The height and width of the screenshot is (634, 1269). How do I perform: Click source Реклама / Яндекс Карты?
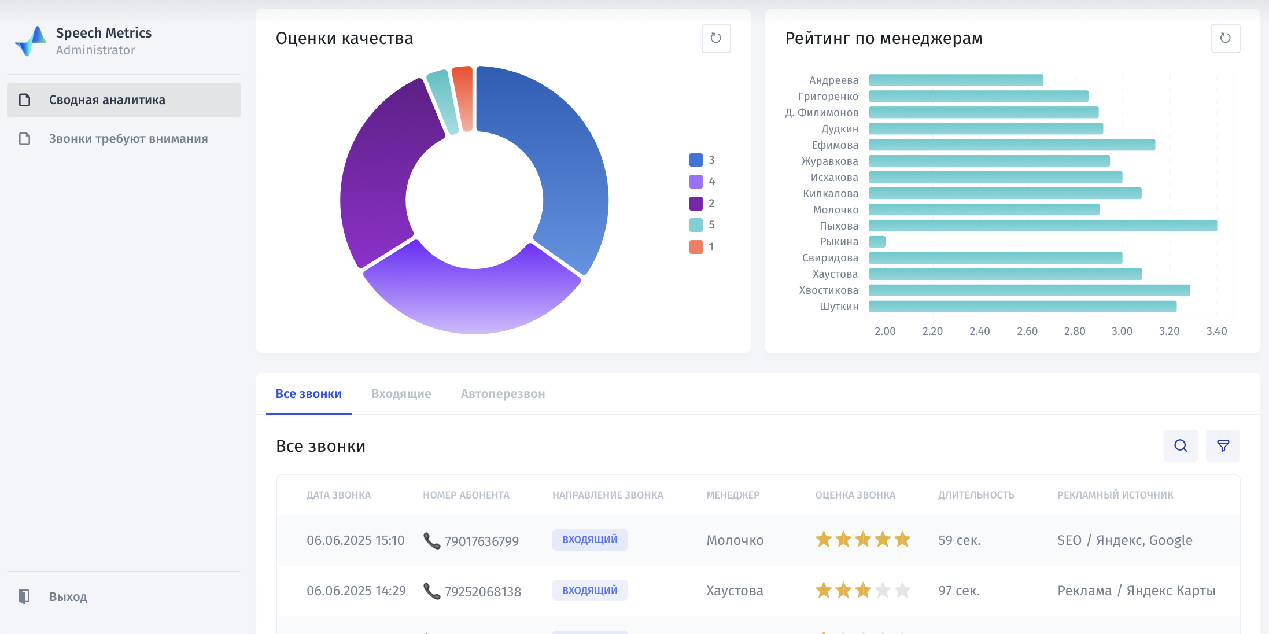pos(1137,591)
